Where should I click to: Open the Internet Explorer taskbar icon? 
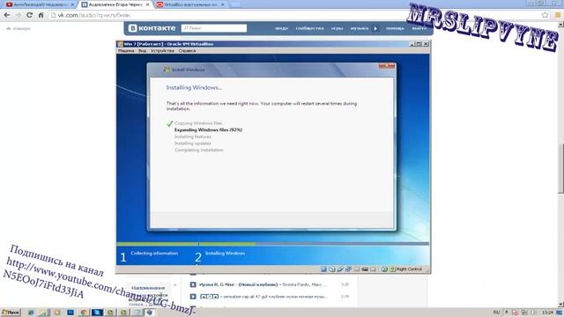31,313
